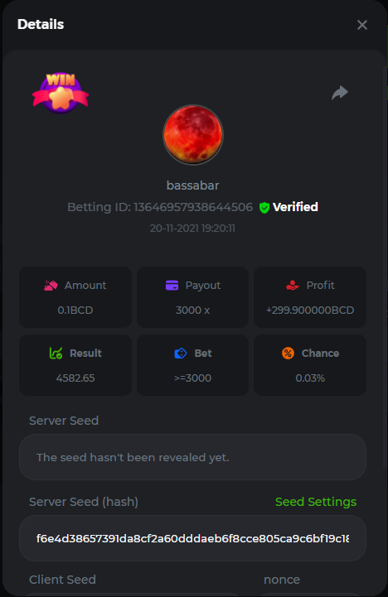Click the green Verified shield icon
Screen dimensions: 388x597
tap(264, 208)
